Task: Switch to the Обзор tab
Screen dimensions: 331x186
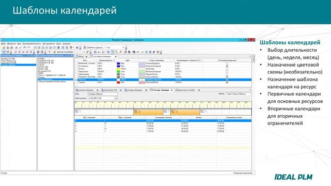Action: click(81, 56)
